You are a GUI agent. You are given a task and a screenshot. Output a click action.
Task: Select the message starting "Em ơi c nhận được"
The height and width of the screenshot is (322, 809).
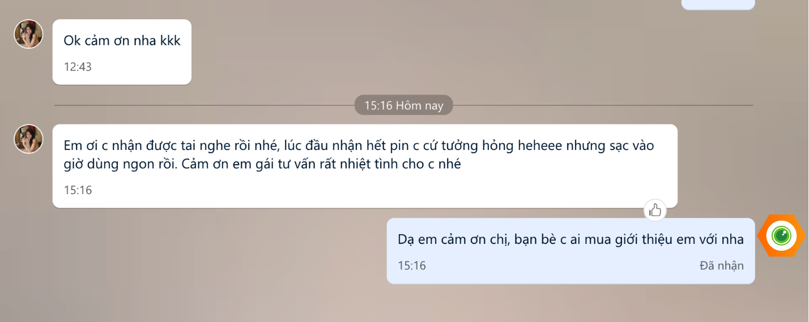(x=365, y=166)
